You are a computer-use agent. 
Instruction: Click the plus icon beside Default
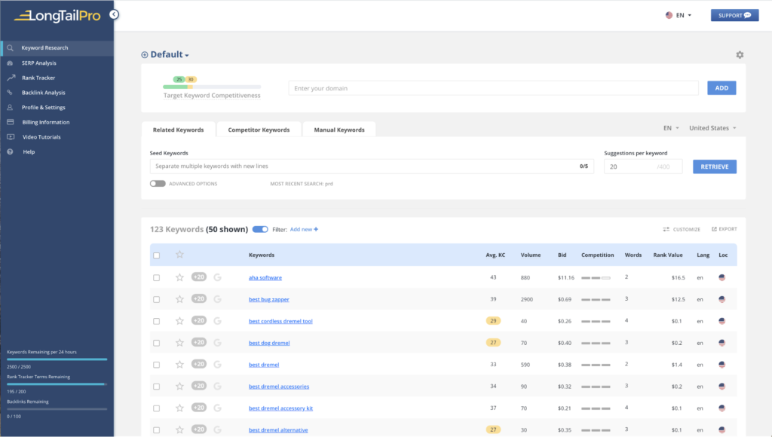[x=144, y=54]
